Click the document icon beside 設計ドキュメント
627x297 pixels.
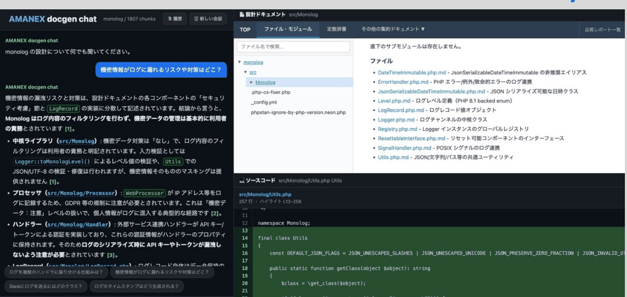coord(241,15)
